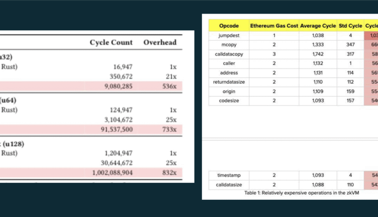The height and width of the screenshot is (217, 378).
Task: Click the Ethereum Gas Cost header
Action: click(x=274, y=25)
